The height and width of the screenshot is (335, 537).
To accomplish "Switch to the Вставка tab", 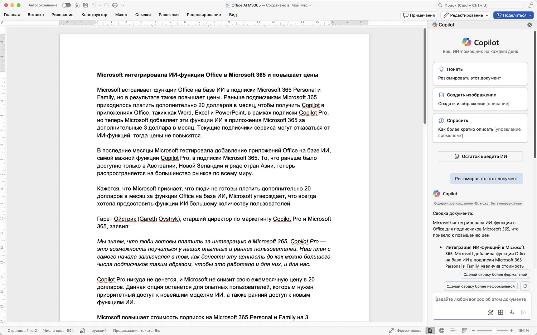I will tap(36, 15).
